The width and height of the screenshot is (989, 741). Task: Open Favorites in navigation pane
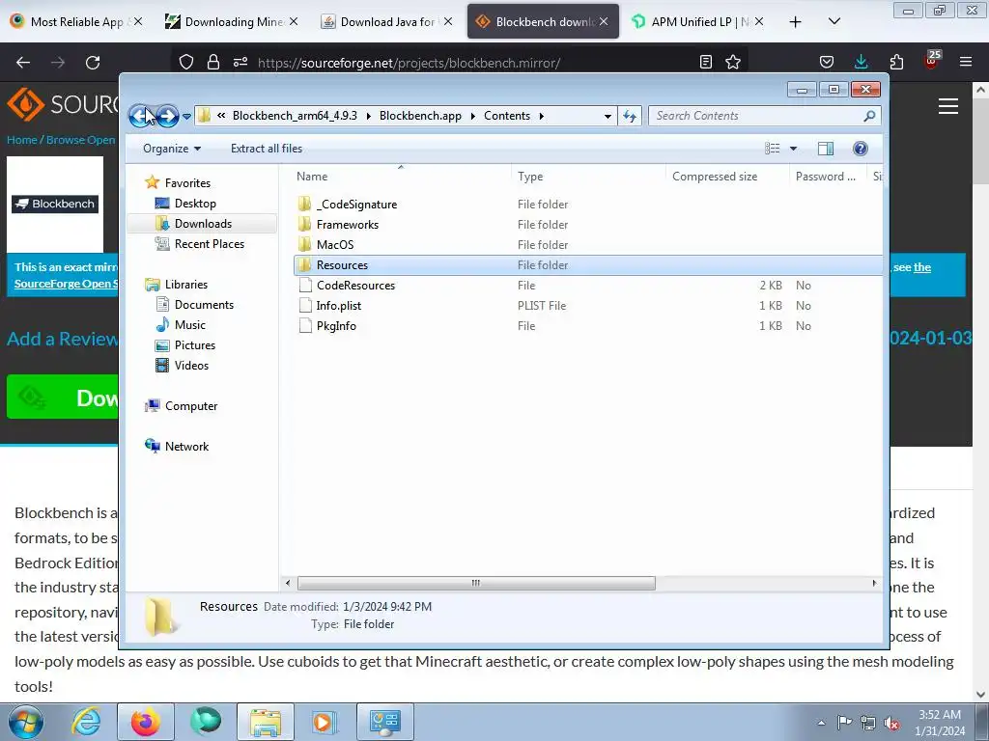[187, 182]
